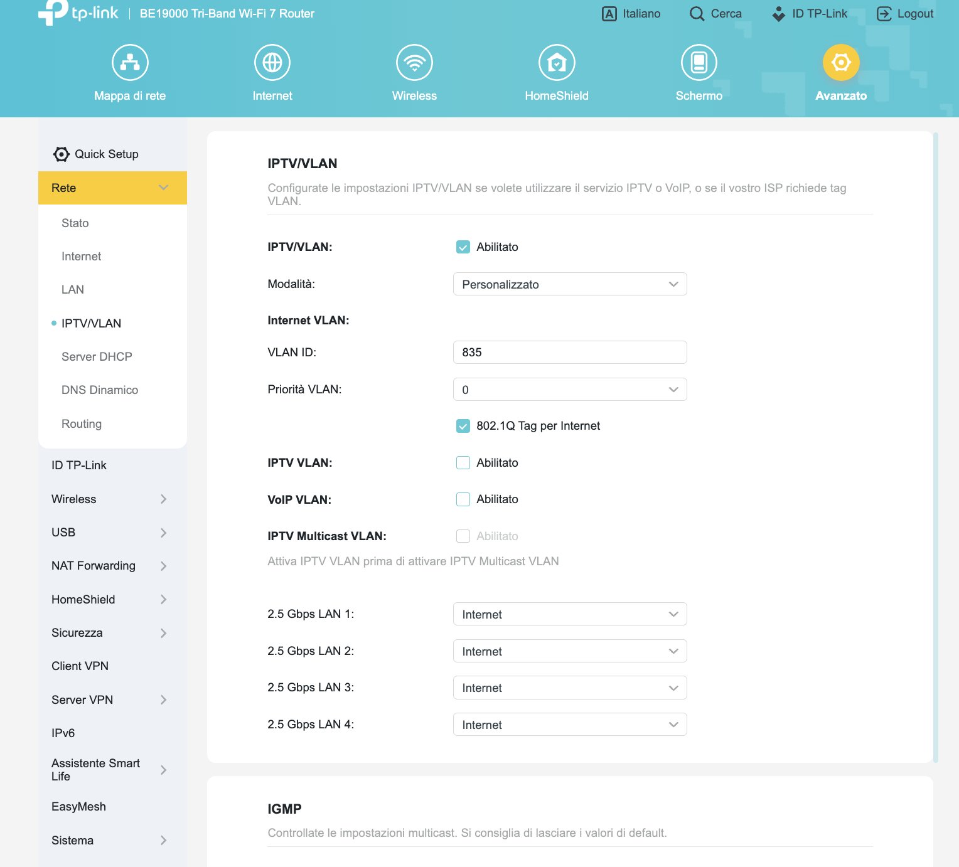959x867 pixels.
Task: Click the Cerca search icon
Action: click(697, 14)
